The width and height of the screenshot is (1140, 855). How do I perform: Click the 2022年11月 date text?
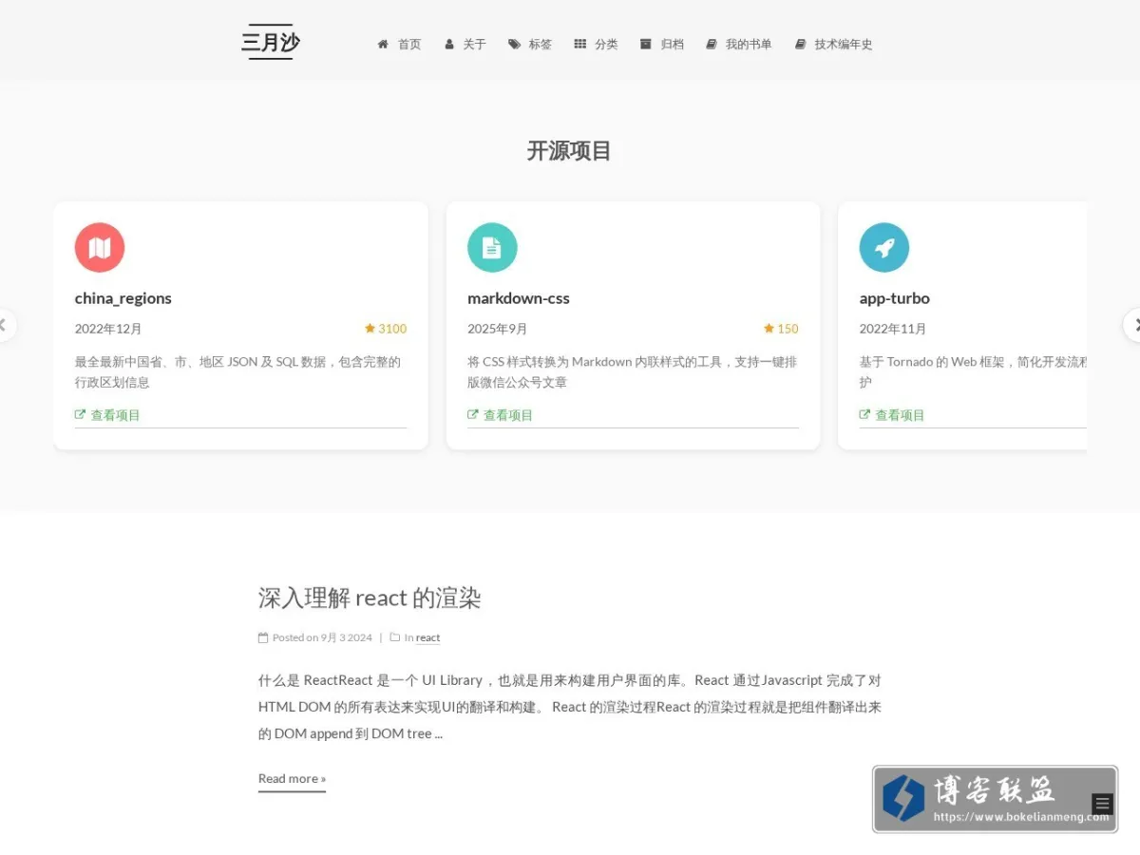[x=893, y=329]
